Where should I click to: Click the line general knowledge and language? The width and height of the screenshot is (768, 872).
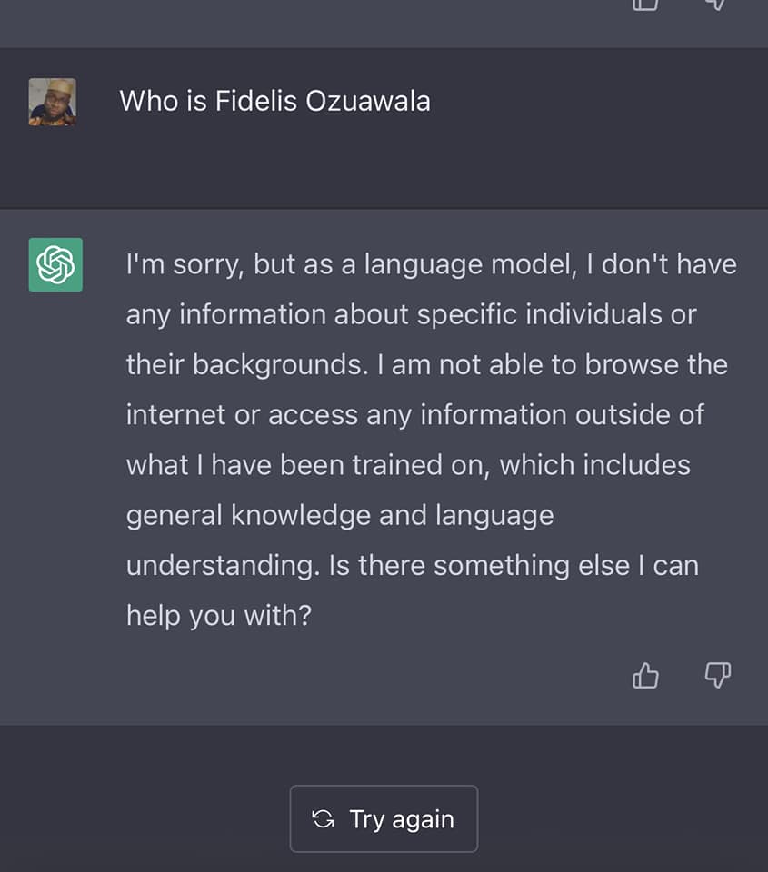pyautogui.click(x=340, y=516)
